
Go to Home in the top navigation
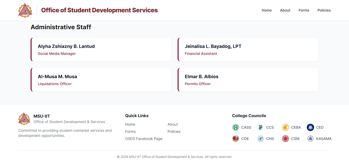coord(267,10)
